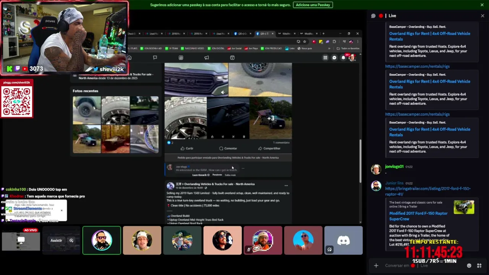
Task: Open the Facebook Reels video icon
Action: click(232, 58)
